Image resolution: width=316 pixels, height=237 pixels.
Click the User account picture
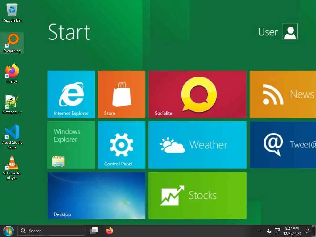(290, 32)
